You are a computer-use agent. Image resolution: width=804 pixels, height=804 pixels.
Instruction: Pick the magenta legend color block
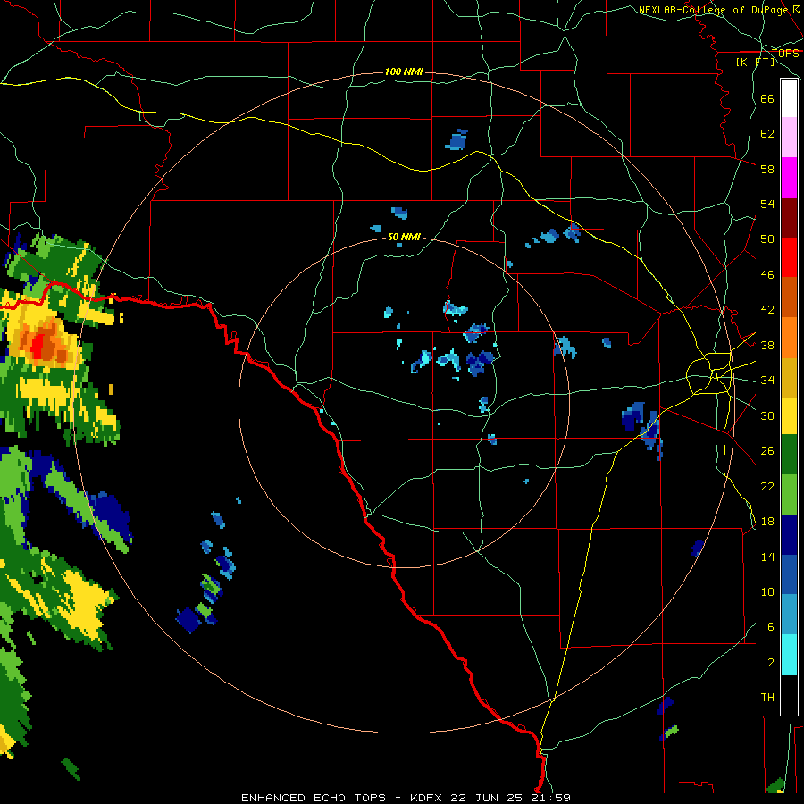click(789, 178)
